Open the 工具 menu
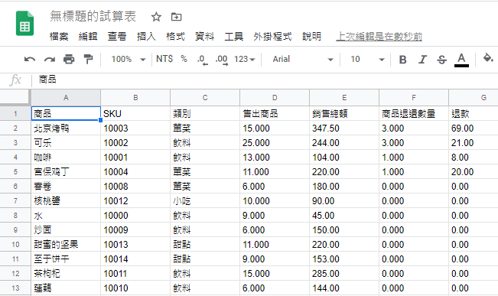Viewport: 498px width, 296px height. point(234,37)
